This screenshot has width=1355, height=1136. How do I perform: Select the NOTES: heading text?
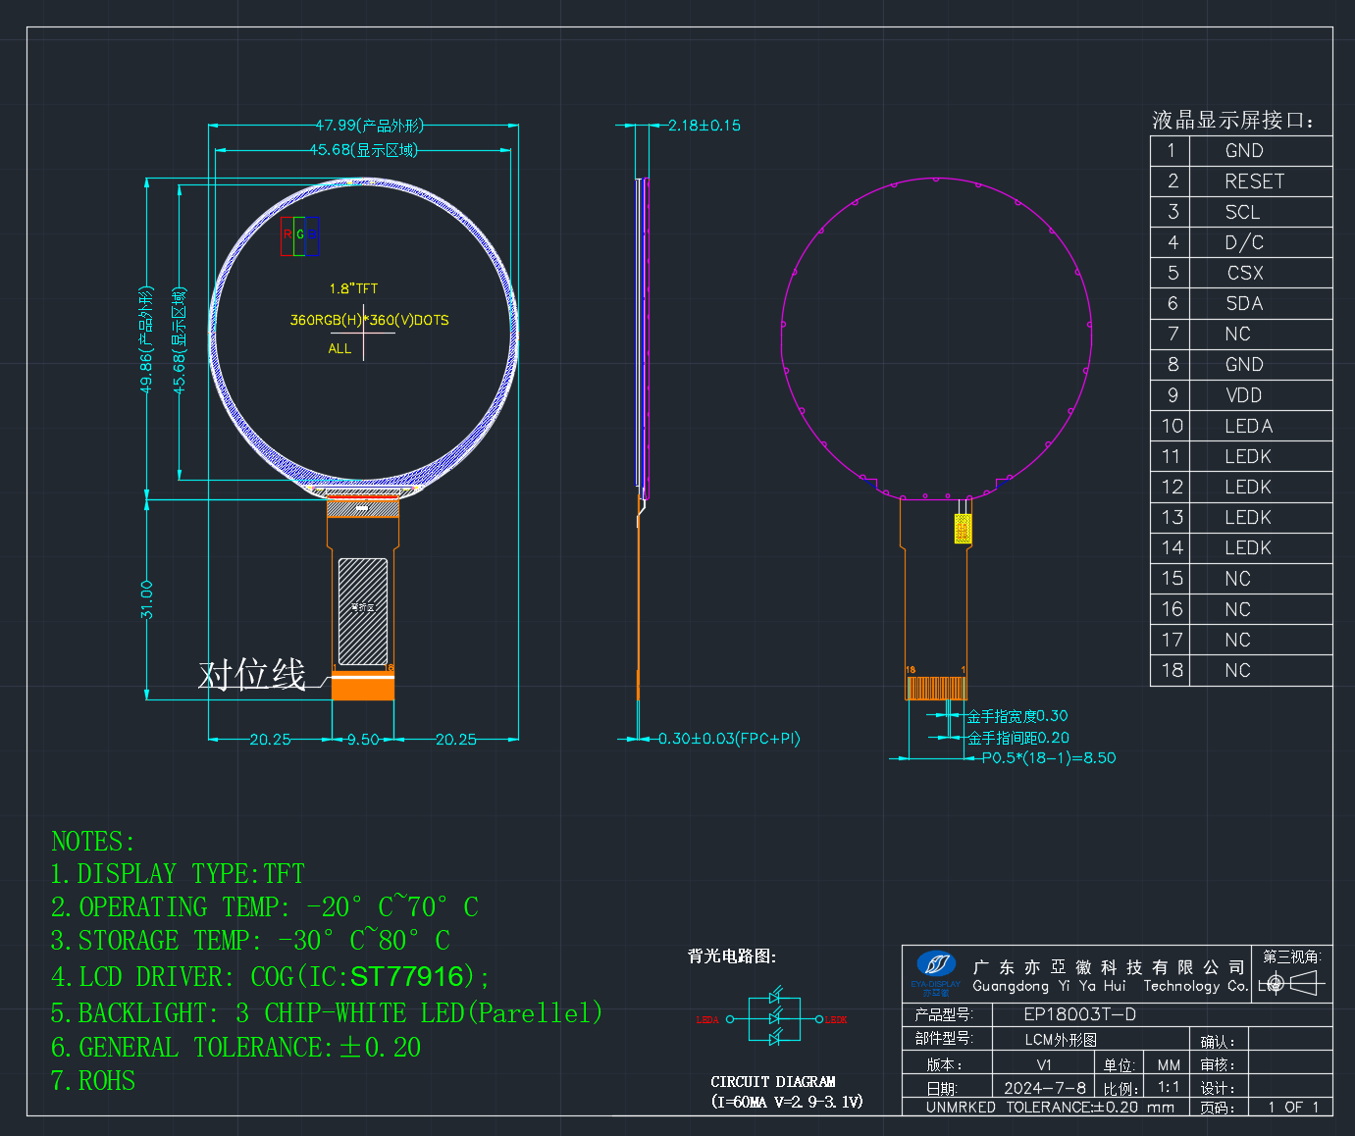click(x=93, y=842)
